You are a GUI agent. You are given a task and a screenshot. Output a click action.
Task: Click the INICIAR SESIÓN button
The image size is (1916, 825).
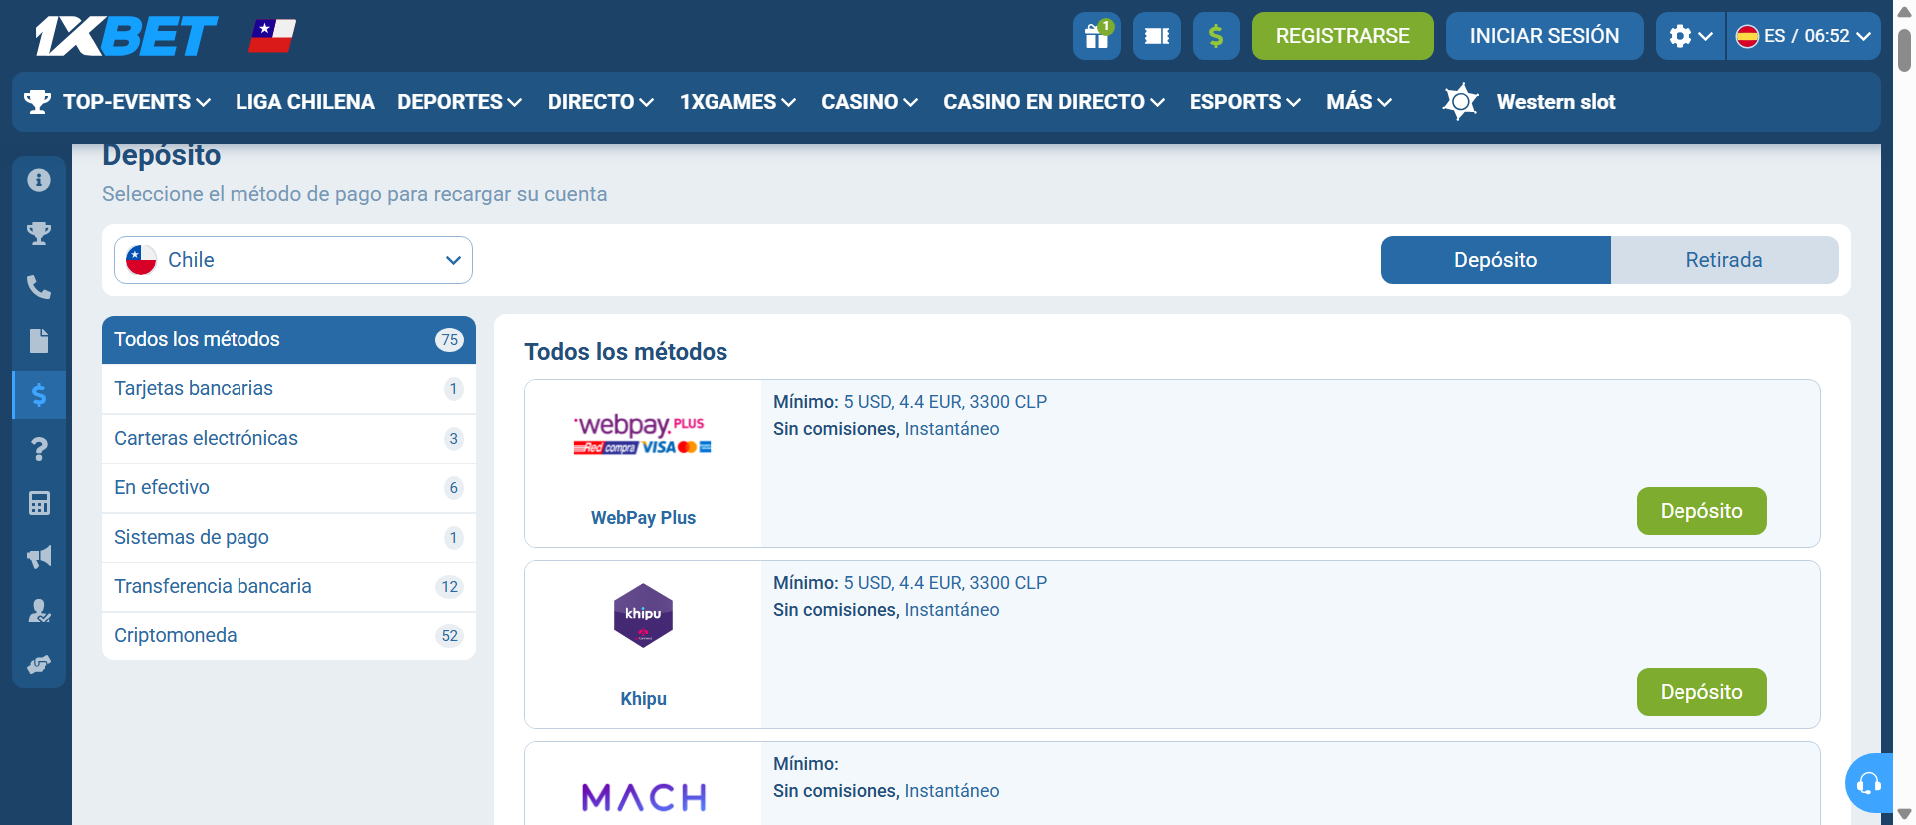1544,36
